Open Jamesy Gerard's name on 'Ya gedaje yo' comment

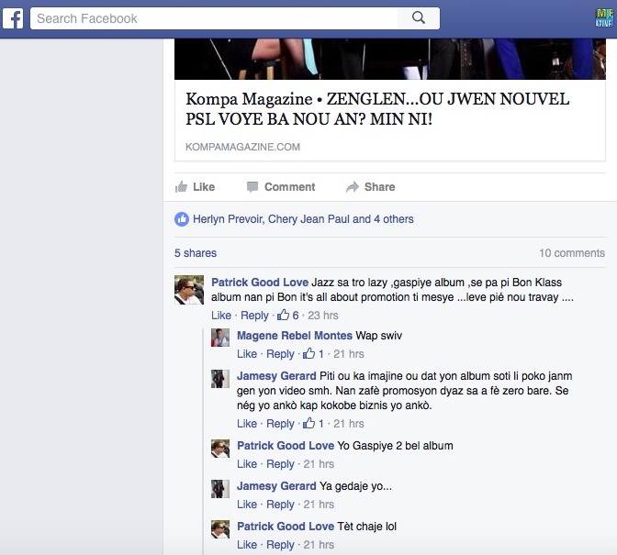coord(276,486)
